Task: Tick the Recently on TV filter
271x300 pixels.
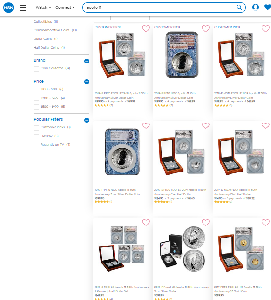Action: pyautogui.click(x=36, y=145)
